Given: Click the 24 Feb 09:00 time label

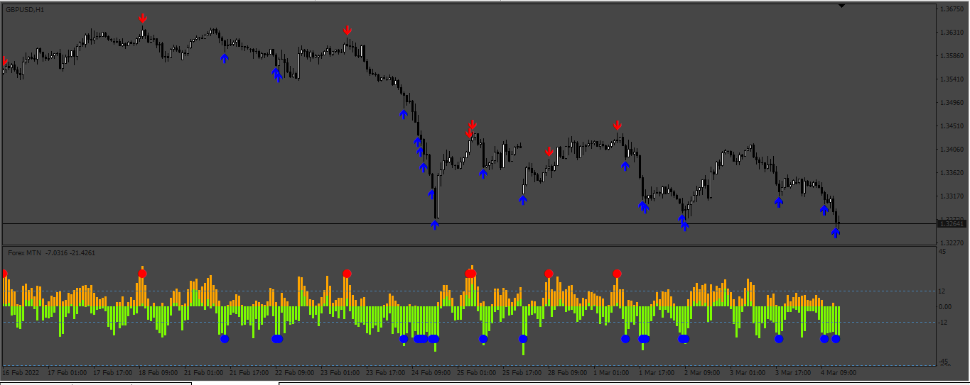Looking at the screenshot, I should click(431, 372).
